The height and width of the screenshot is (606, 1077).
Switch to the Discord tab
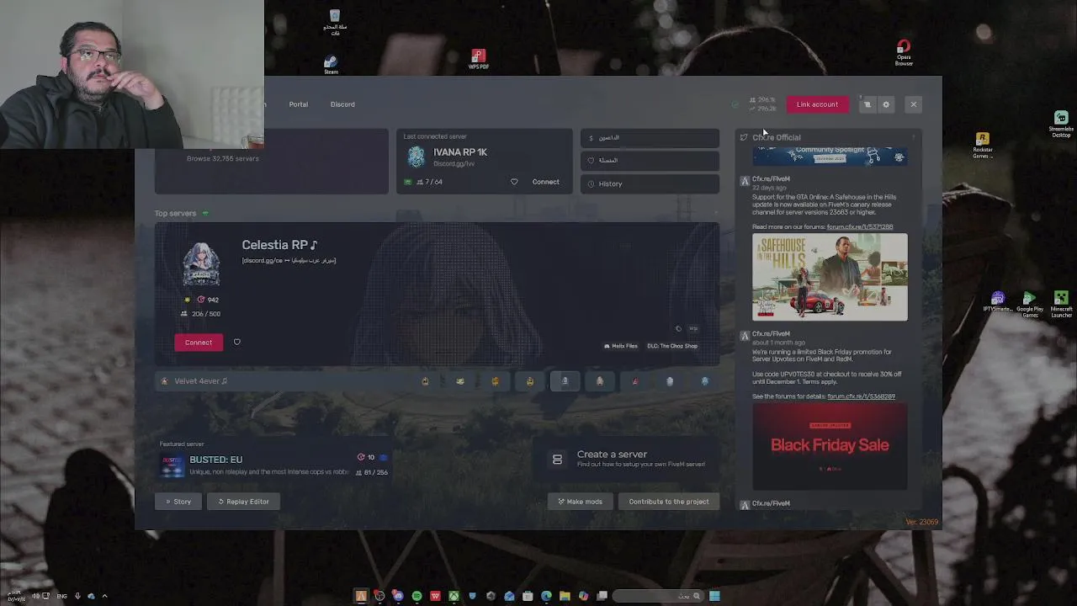pyautogui.click(x=342, y=104)
